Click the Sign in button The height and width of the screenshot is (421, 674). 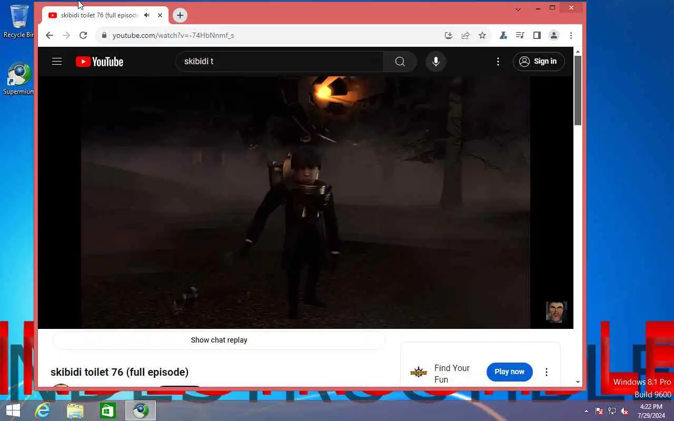(539, 62)
